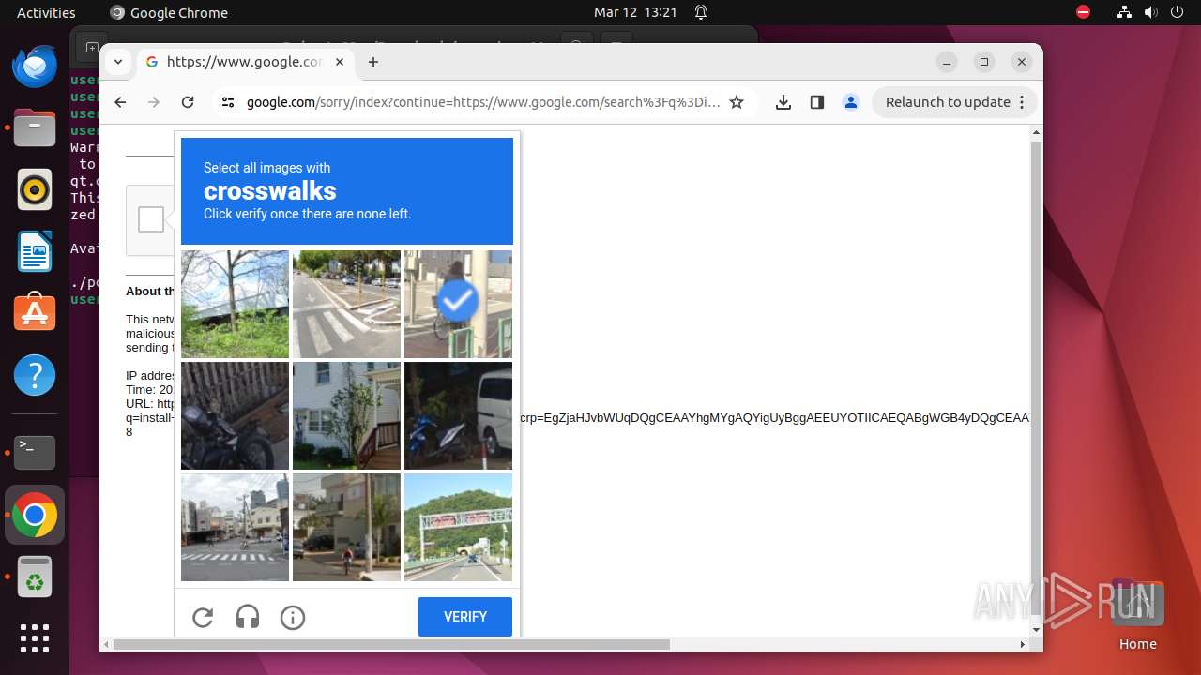Open the Activities overview

pos(46,12)
